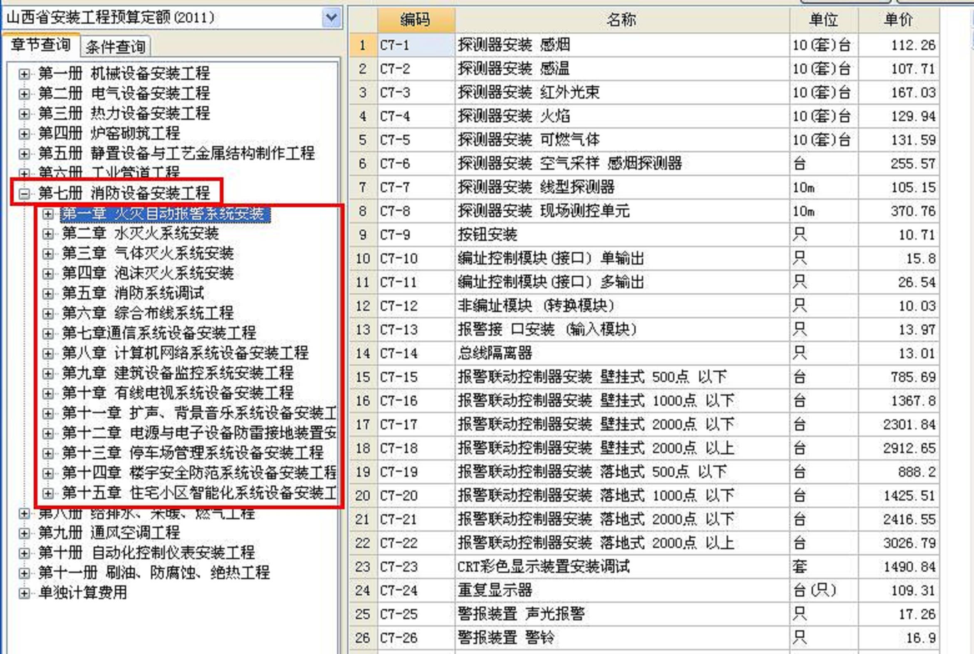Expand 第五章 消防系统调试 node
The height and width of the screenshot is (654, 974).
(x=48, y=294)
